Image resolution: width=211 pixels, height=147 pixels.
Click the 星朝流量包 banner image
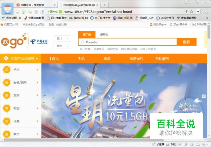click(124, 101)
